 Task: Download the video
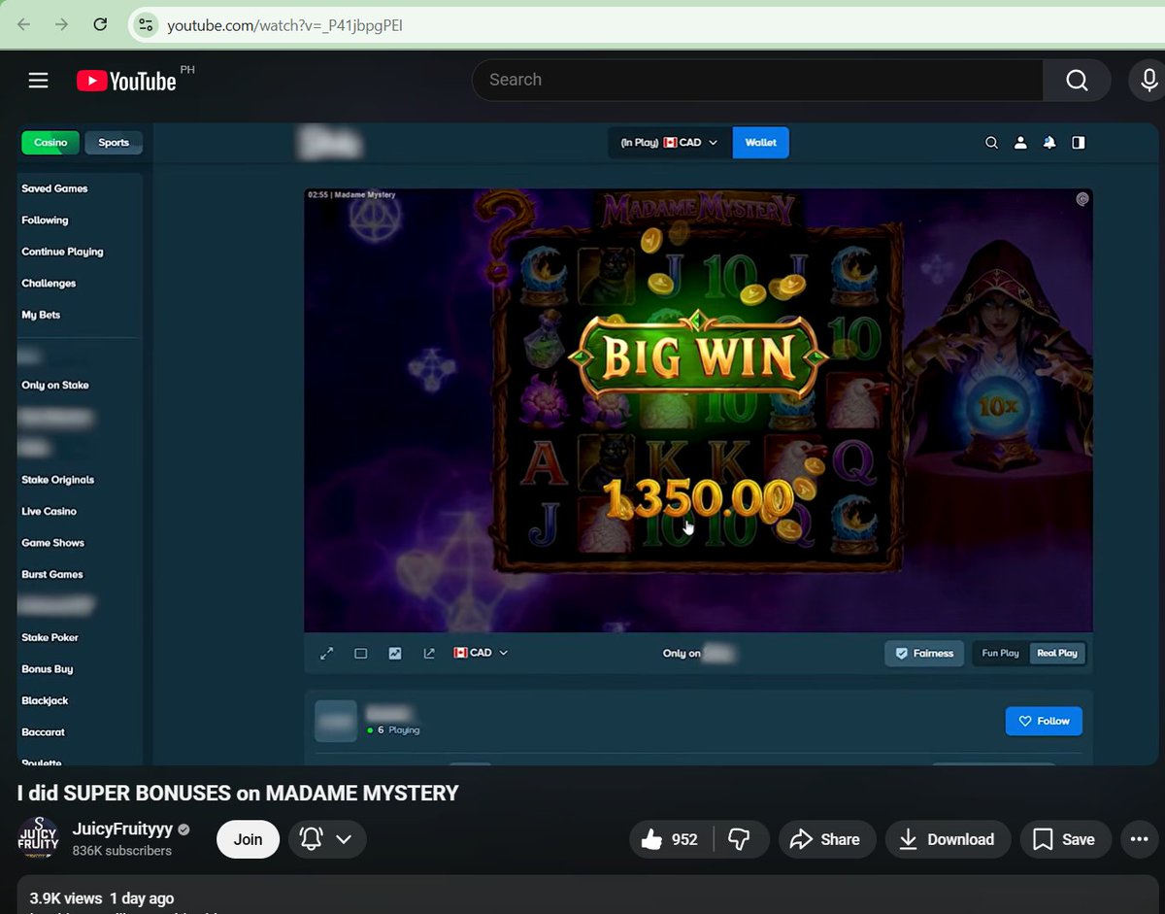(x=948, y=839)
